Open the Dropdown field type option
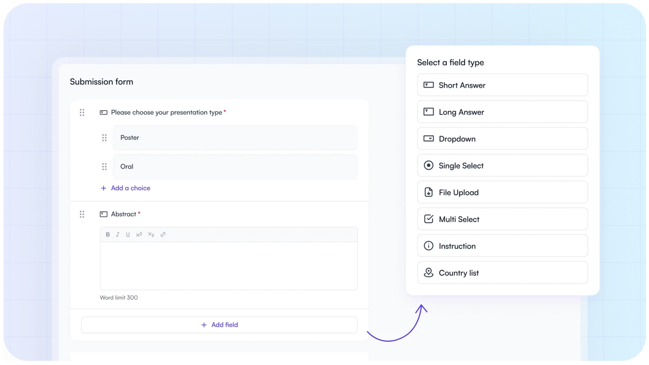The height and width of the screenshot is (365, 649). pos(502,139)
